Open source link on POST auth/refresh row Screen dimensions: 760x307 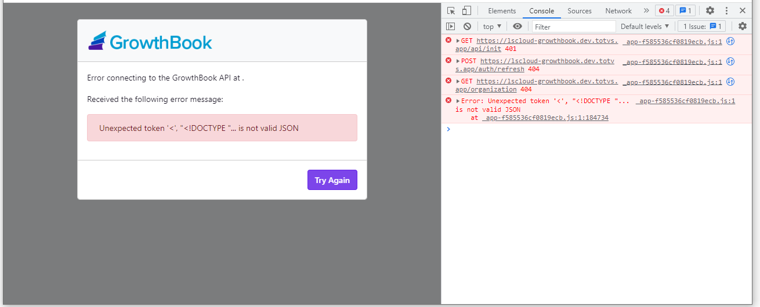coord(672,61)
